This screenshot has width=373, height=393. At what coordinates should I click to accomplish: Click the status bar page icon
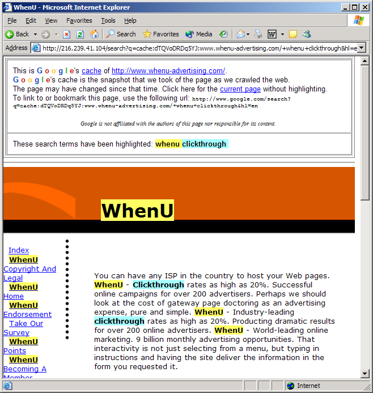(x=7, y=386)
